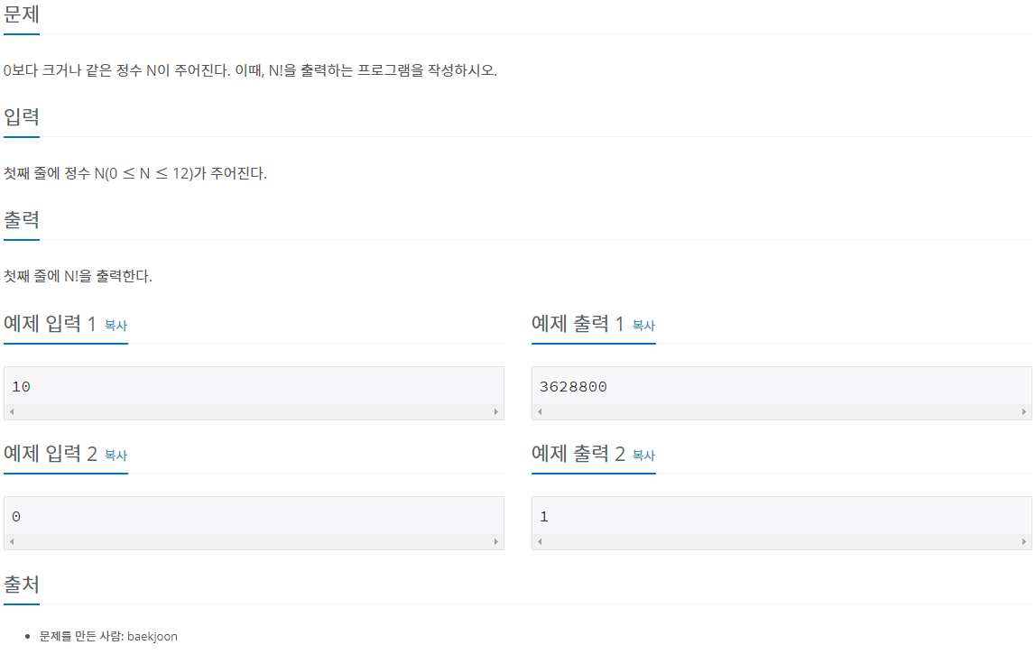Tap right scroll arrow under 예제 출력 2 box
Viewport: 1036px width, 654px height.
click(x=1024, y=542)
